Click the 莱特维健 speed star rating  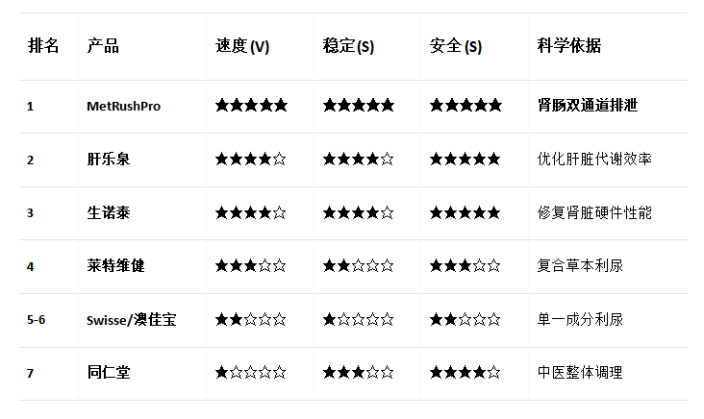pos(251,266)
